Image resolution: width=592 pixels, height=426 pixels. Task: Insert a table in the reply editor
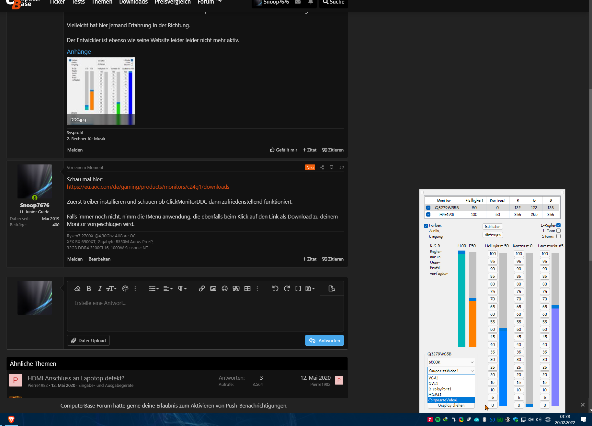(x=247, y=288)
